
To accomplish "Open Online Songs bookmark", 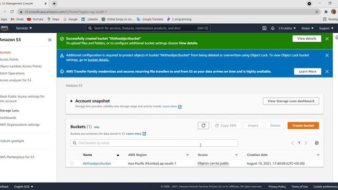I will click(117, 19).
